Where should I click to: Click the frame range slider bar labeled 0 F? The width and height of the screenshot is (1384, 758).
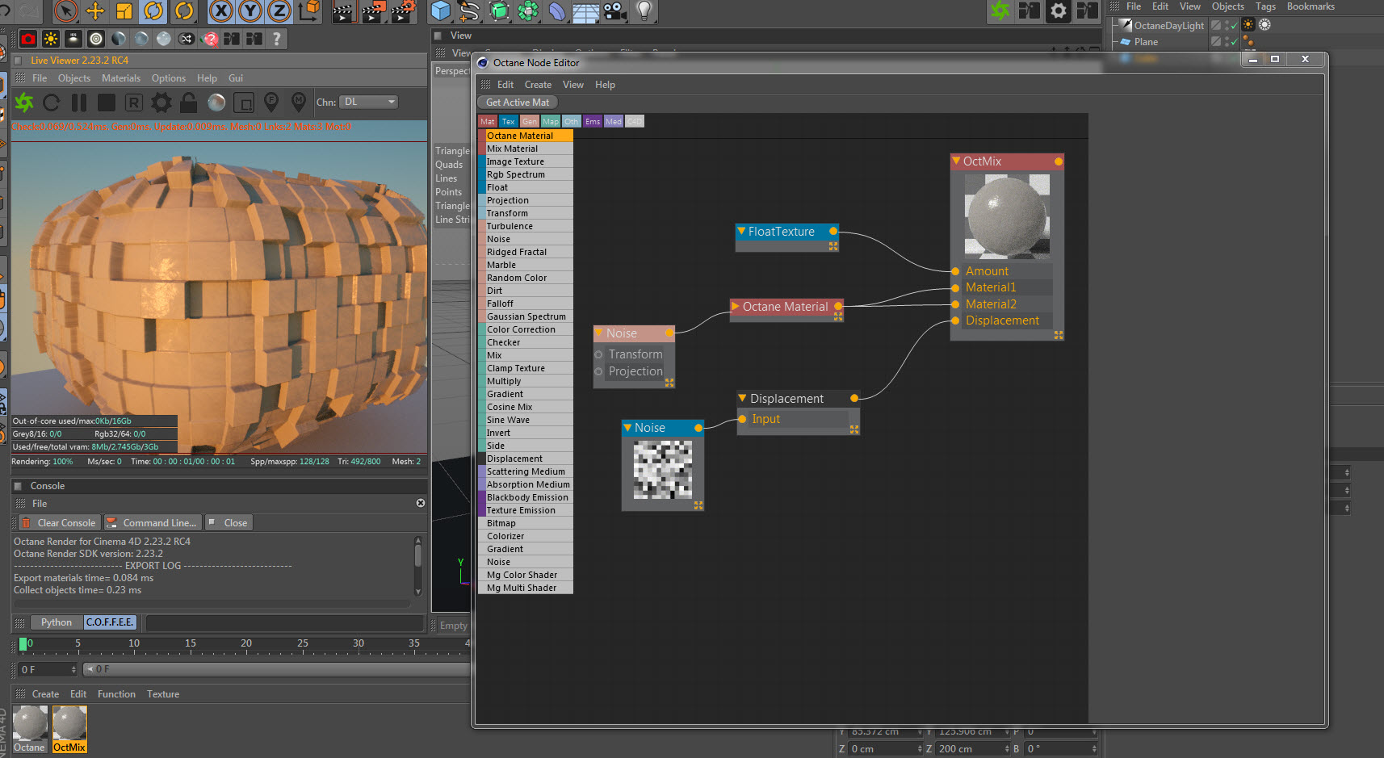277,669
